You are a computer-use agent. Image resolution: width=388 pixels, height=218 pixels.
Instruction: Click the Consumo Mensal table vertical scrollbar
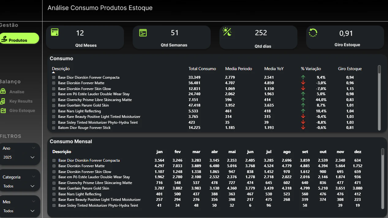[382, 178]
